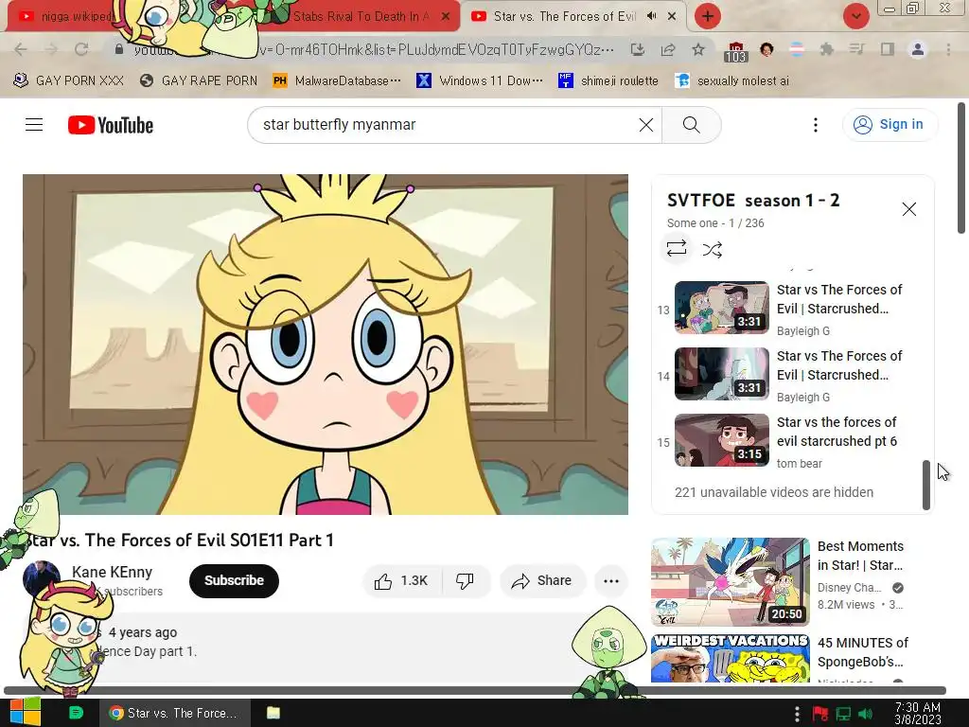Open the media controls icon
969x727 pixels.
coord(856,49)
